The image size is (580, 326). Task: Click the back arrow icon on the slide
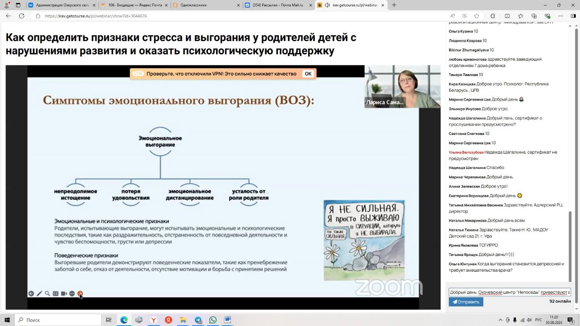pos(31,293)
